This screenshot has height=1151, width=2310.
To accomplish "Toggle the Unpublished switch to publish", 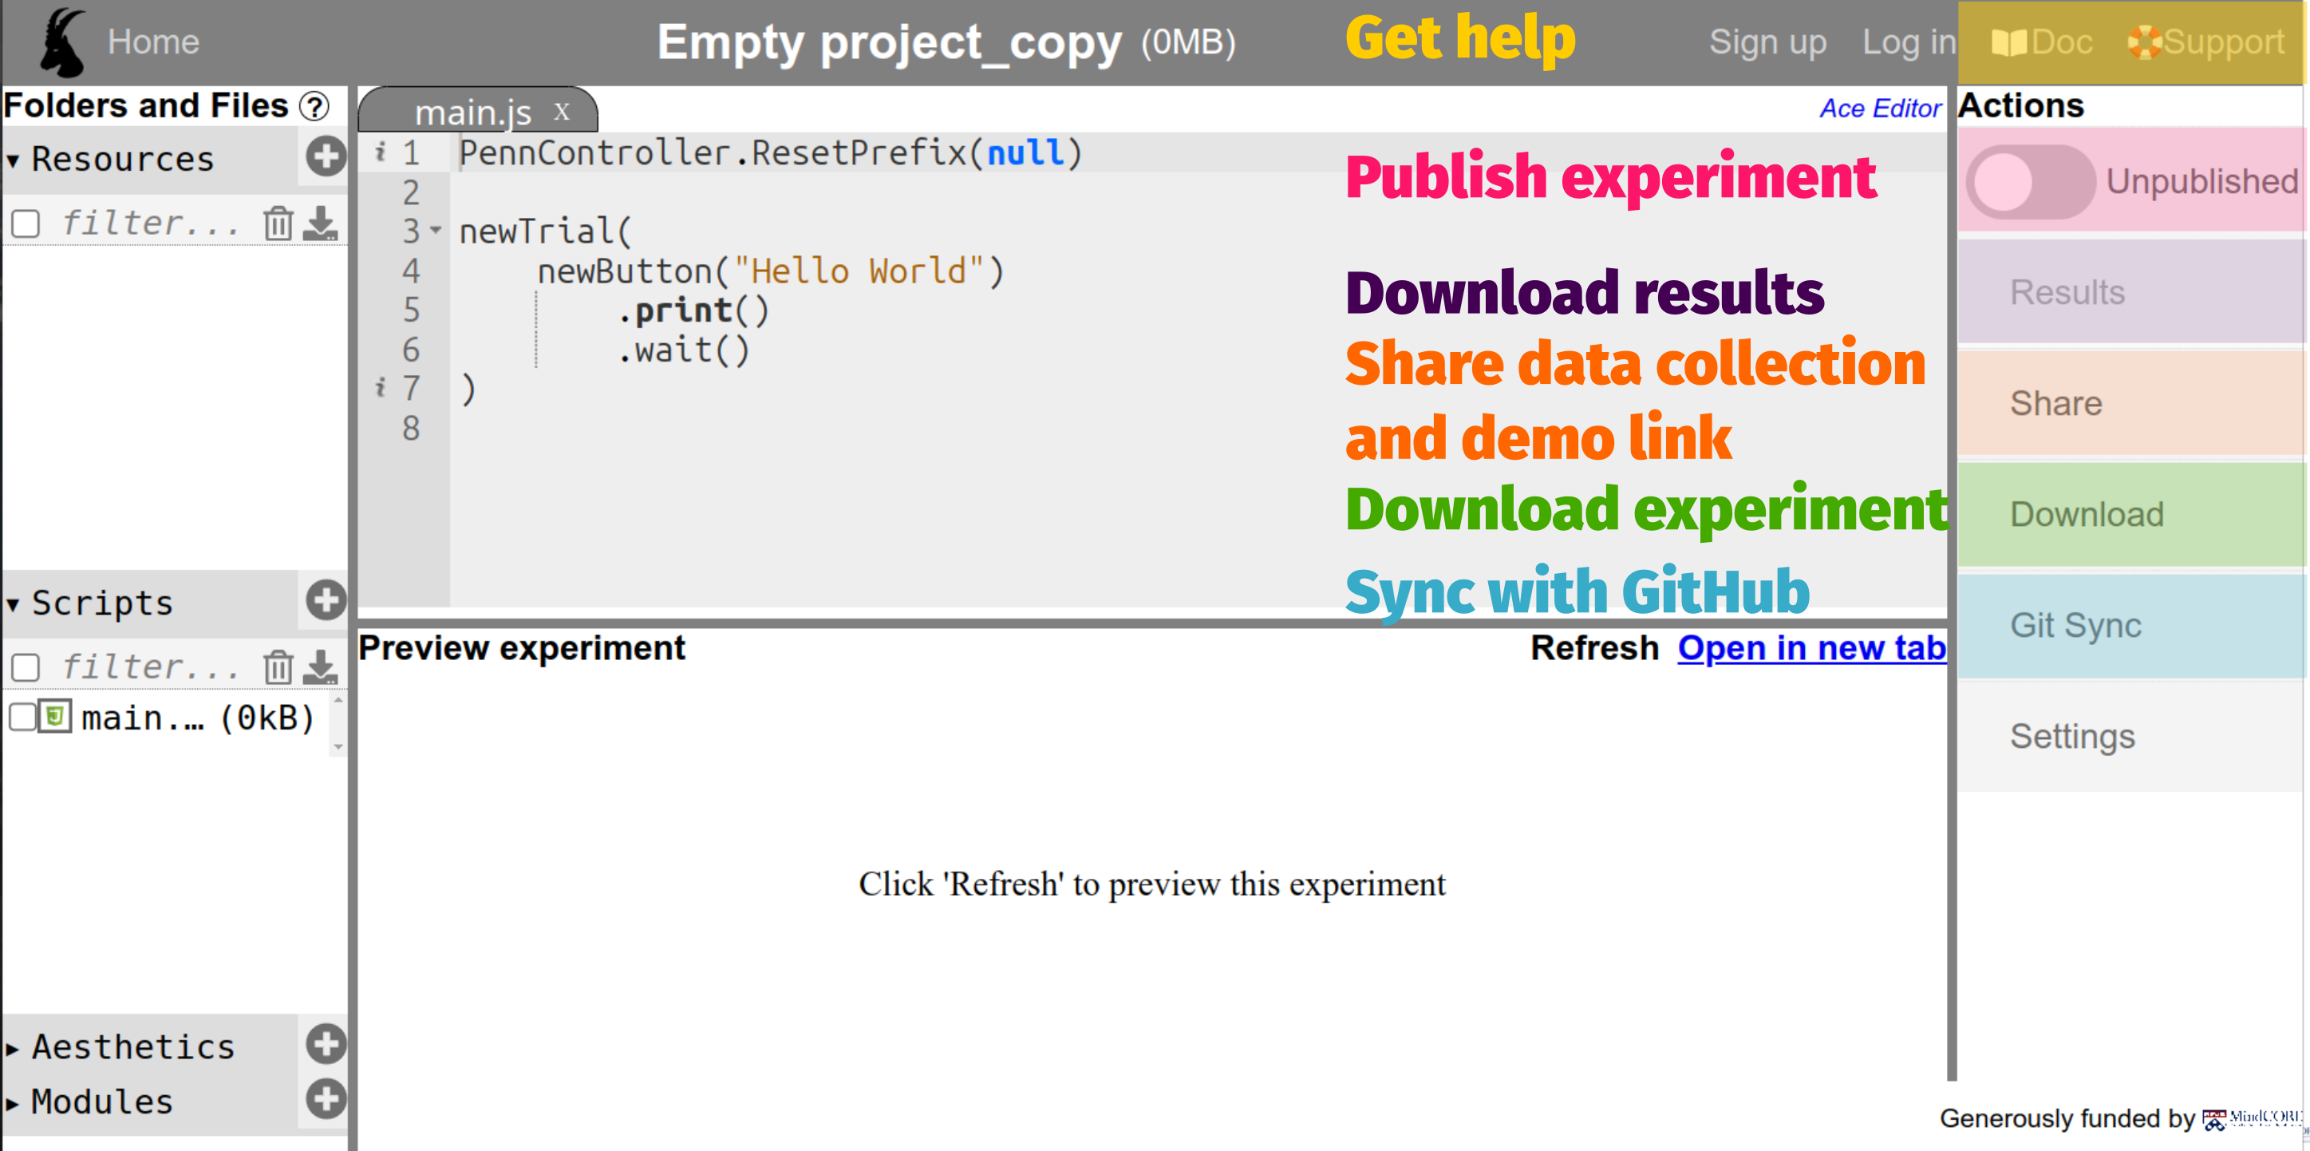I will [2032, 181].
